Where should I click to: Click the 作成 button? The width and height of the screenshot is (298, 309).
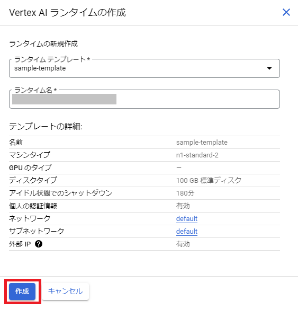tap(22, 292)
